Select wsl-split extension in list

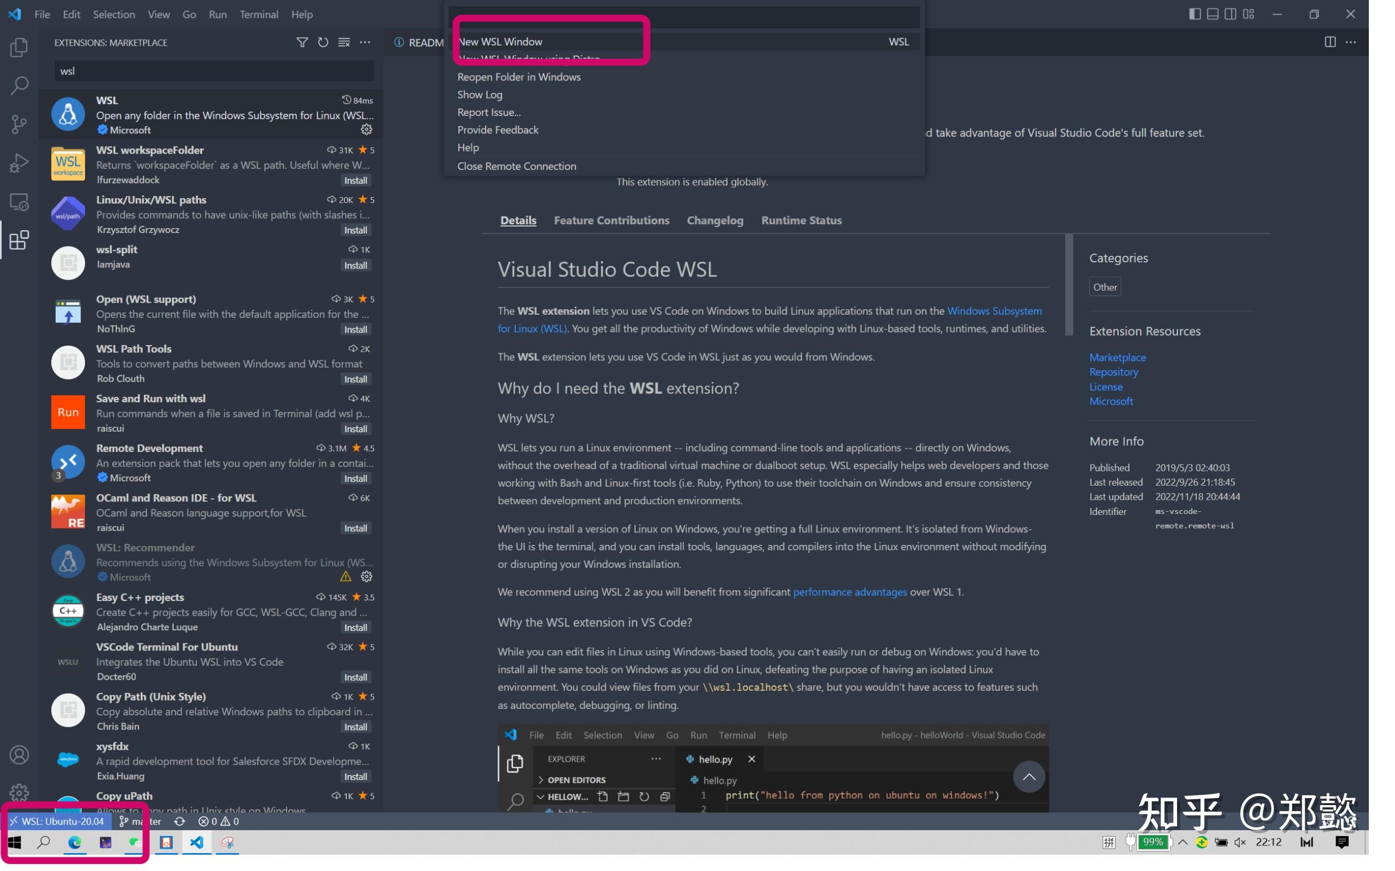click(211, 263)
